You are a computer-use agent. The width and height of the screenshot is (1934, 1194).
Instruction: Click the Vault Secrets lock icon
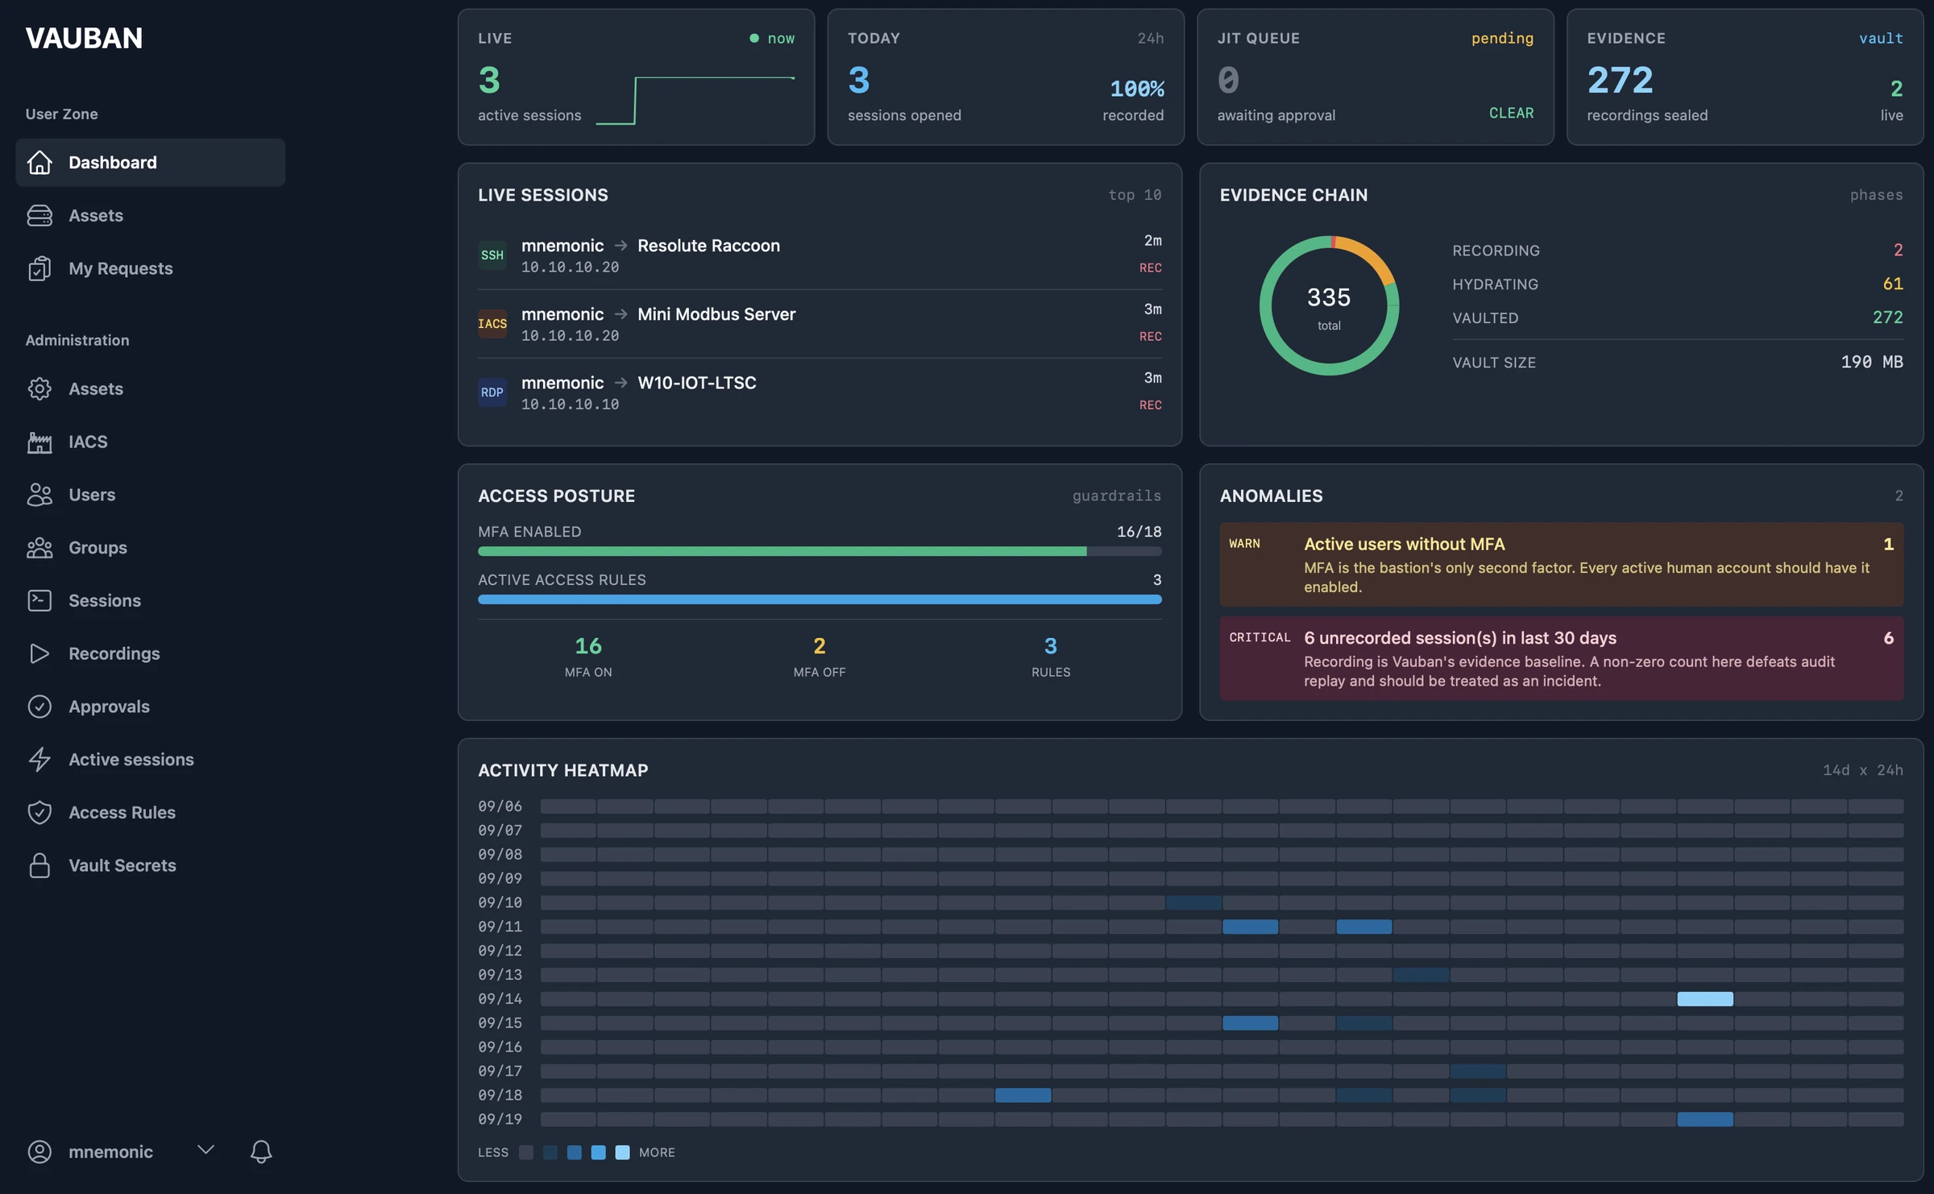pos(39,865)
